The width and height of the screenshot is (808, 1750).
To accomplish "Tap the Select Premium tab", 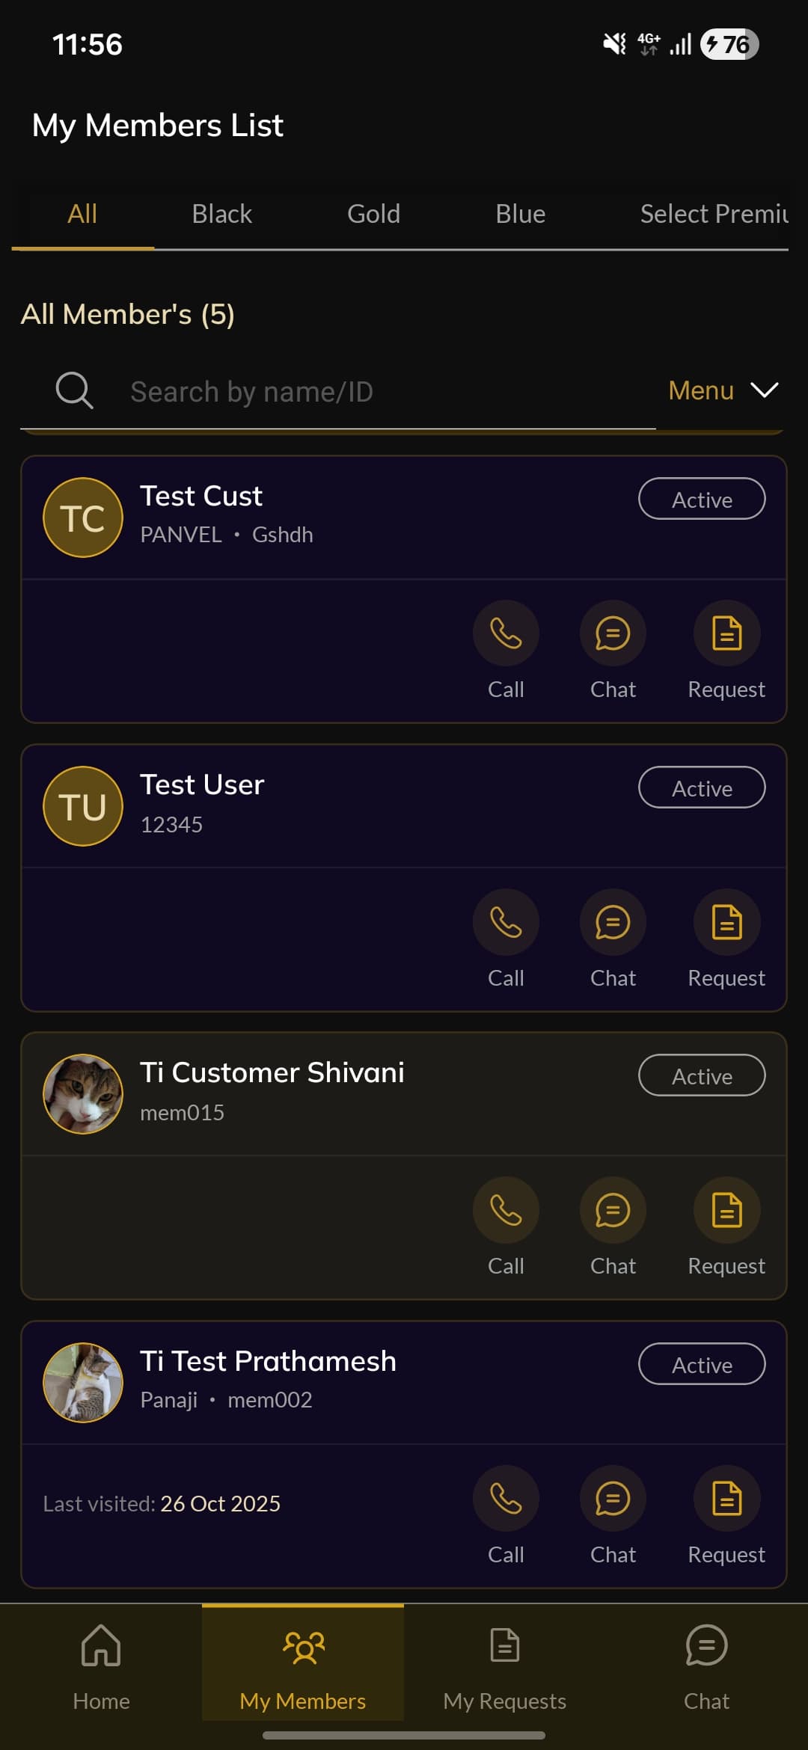I will tap(712, 213).
